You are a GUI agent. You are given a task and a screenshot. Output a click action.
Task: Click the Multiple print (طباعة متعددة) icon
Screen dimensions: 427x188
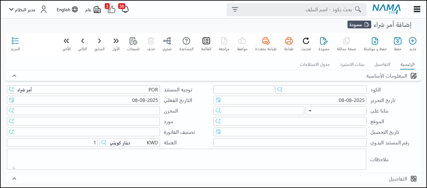point(266,41)
